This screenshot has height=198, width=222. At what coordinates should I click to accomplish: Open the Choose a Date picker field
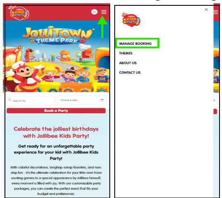(81, 100)
